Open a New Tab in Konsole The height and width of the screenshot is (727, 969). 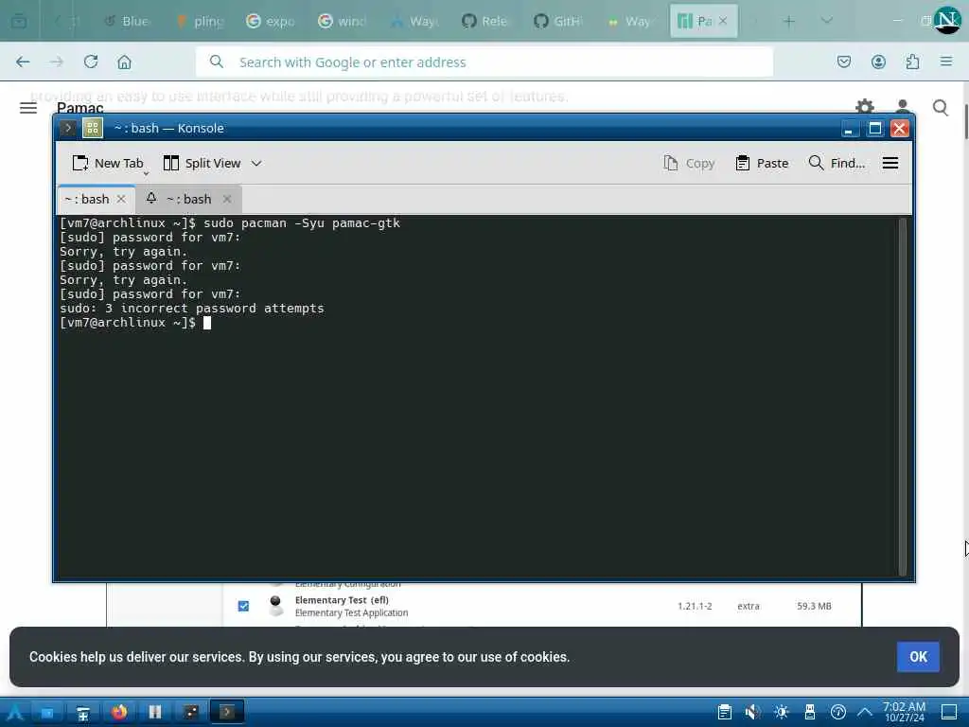coord(108,163)
